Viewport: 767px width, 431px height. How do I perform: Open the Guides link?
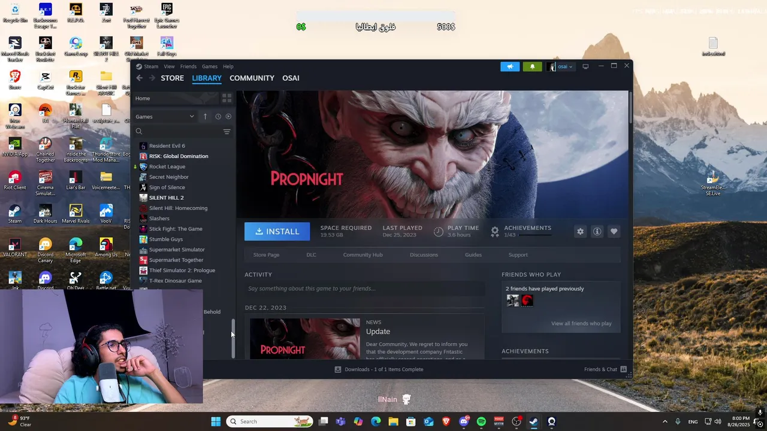[x=473, y=255]
